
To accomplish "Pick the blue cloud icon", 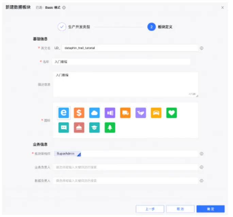I will click(95, 113).
